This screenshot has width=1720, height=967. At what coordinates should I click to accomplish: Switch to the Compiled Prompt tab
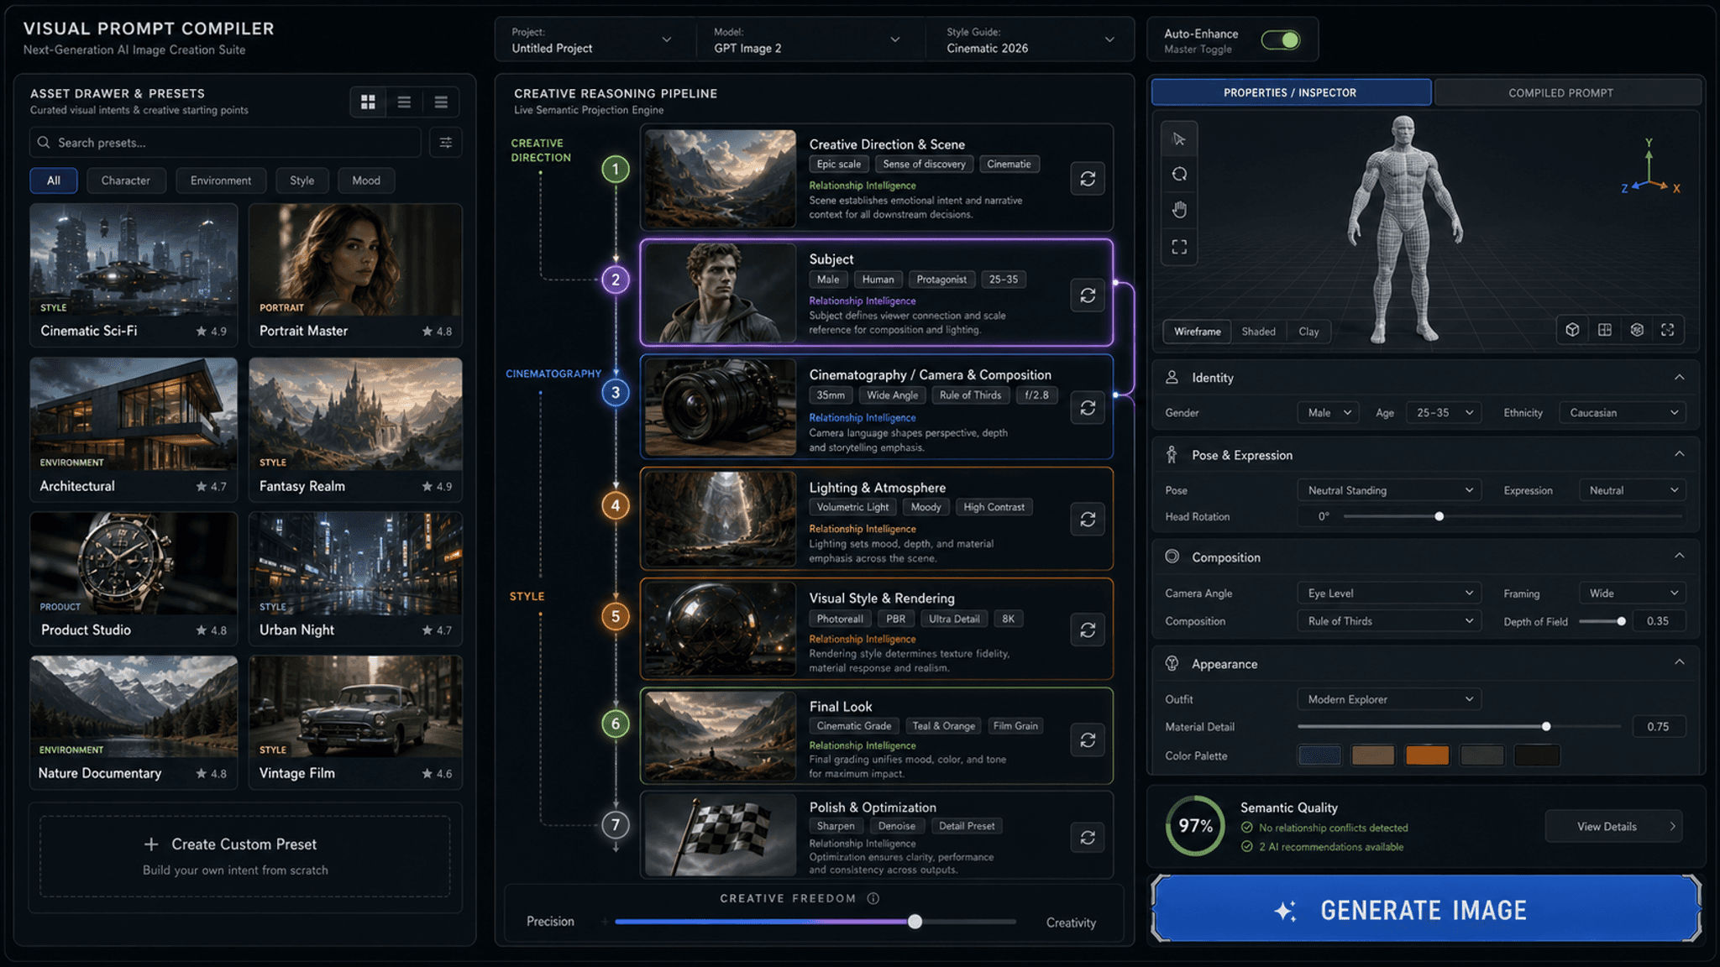click(x=1560, y=92)
